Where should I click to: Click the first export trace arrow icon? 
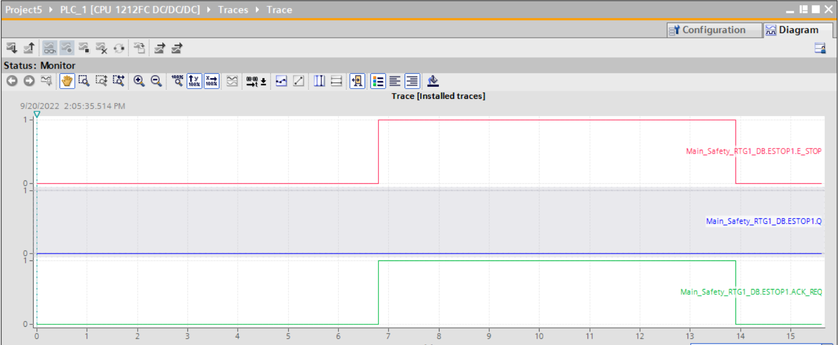tap(160, 48)
